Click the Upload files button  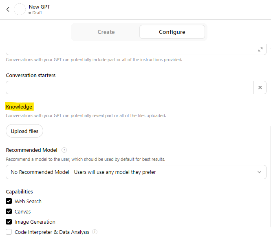(x=24, y=131)
